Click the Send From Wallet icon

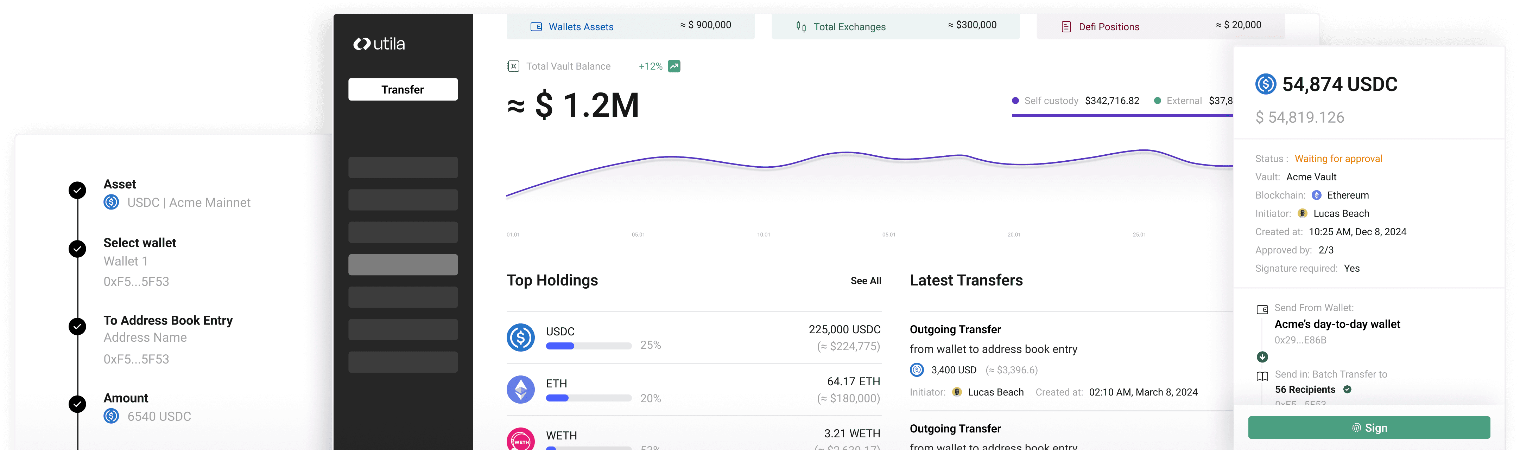pos(1262,309)
